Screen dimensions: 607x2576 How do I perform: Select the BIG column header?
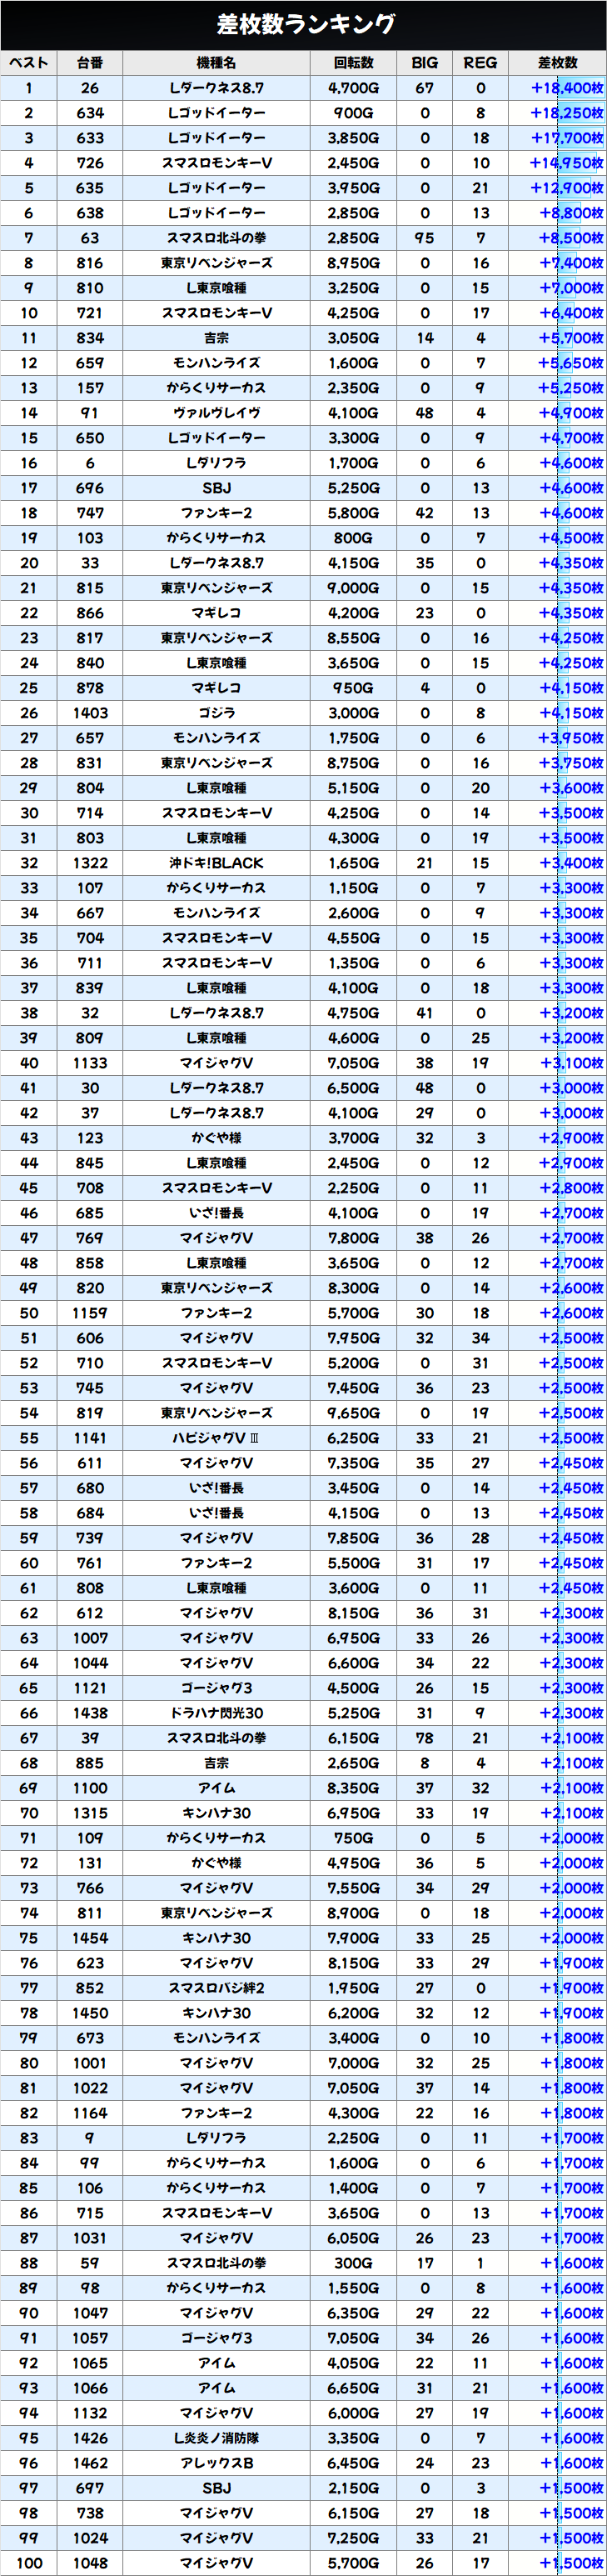coord(425,63)
